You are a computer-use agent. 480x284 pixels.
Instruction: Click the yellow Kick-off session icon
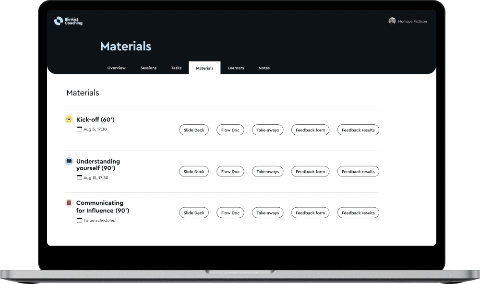[69, 119]
